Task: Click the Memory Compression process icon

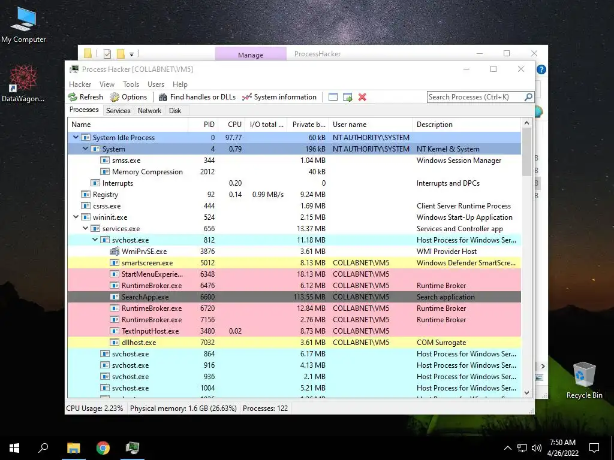Action: (104, 172)
